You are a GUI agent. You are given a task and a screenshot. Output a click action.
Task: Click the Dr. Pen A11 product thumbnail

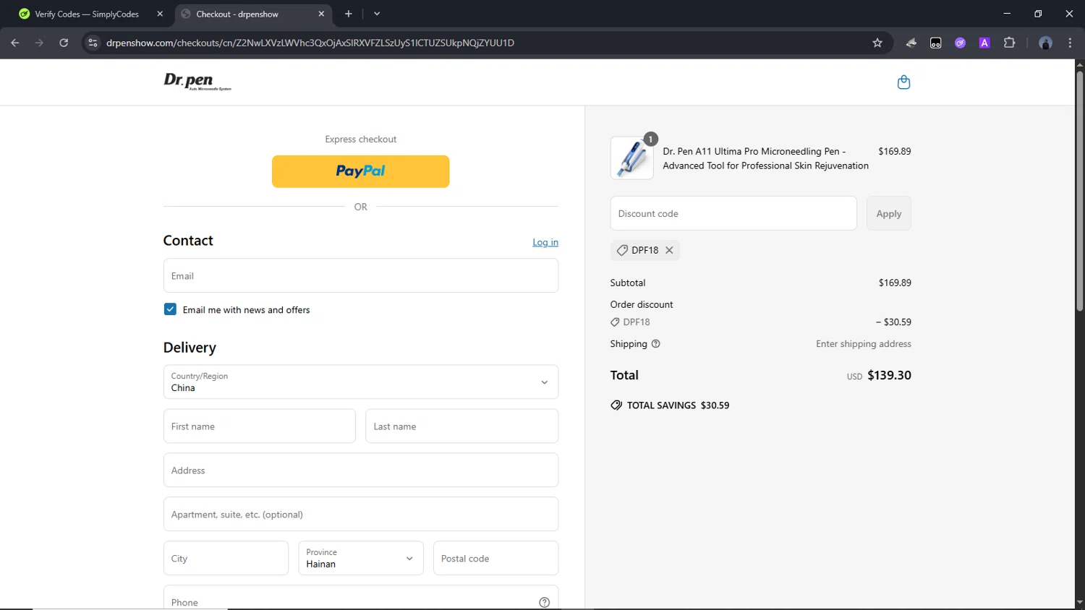click(x=631, y=158)
